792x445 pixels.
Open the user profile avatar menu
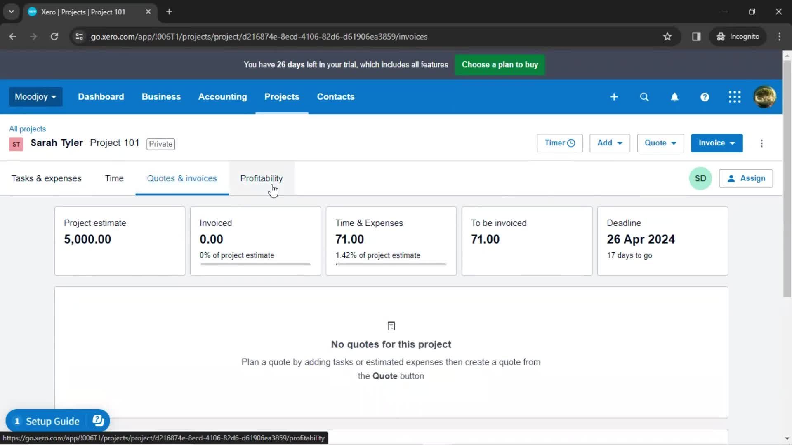point(765,97)
